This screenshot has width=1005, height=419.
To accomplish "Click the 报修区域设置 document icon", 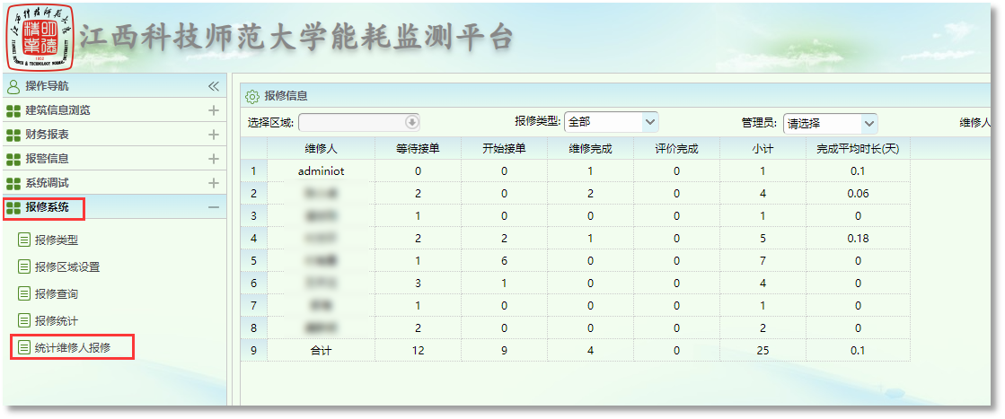I will pyautogui.click(x=24, y=267).
